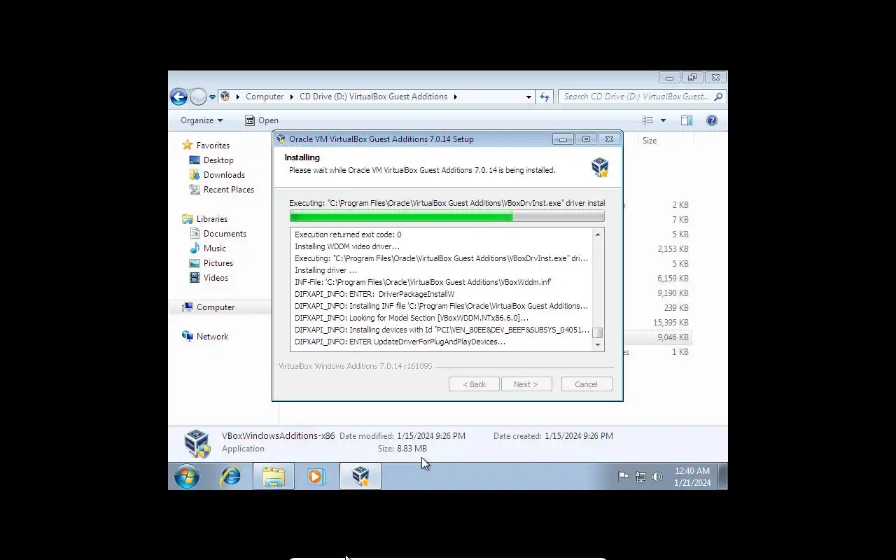Minimize the Guest Additions Setup window
Viewport: 896px width, 560px height.
click(563, 139)
